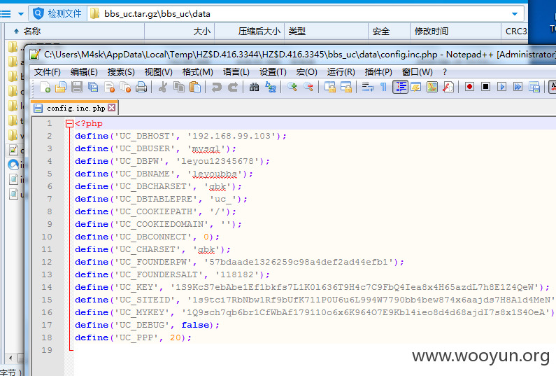Click the 'leyou12345678' password string
Viewport: 556px width, 376px height.
point(218,161)
